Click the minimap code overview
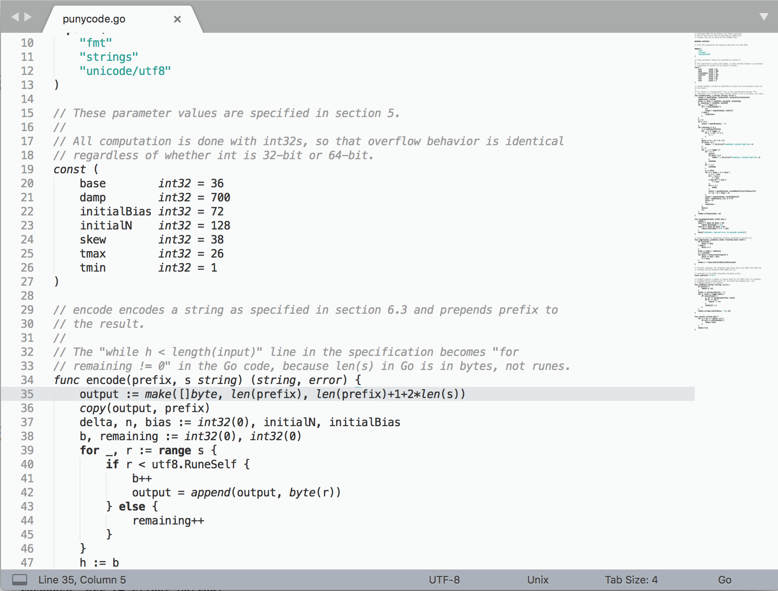Screen dimensions: 778x591 click(728, 182)
